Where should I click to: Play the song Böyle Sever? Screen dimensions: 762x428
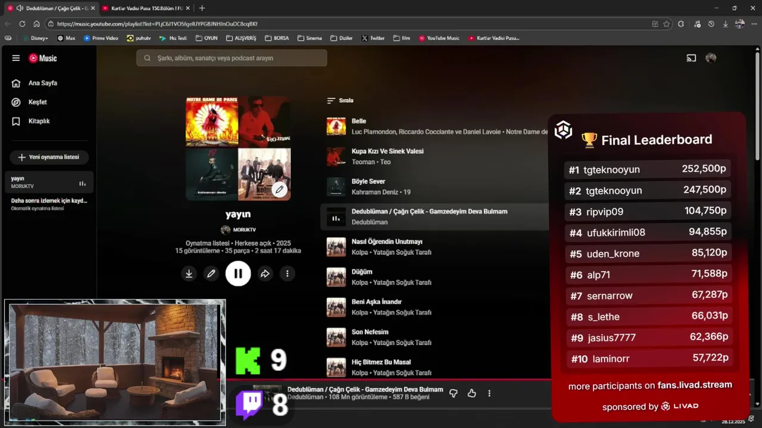pyautogui.click(x=368, y=181)
